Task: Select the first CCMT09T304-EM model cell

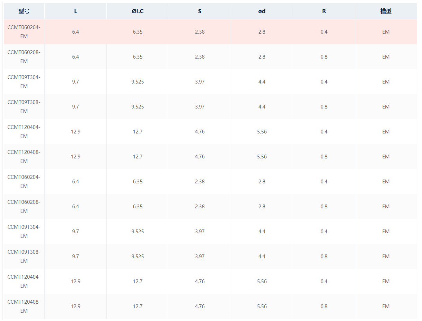Action: pyautogui.click(x=24, y=81)
